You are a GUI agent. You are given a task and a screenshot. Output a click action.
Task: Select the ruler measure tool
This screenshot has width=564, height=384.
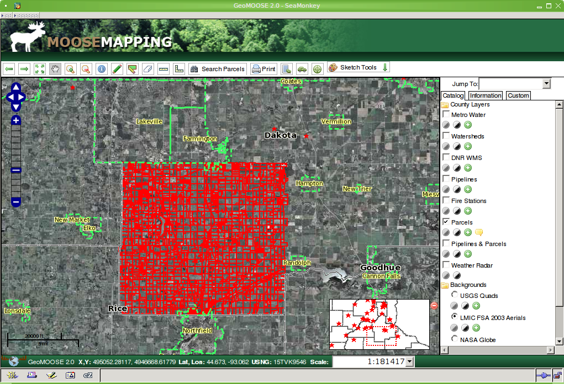point(163,69)
